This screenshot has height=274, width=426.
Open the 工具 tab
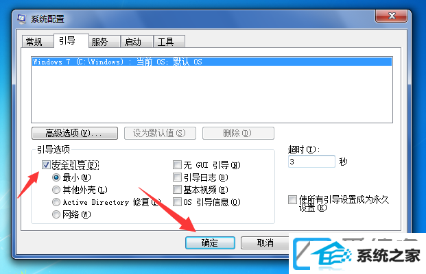pyautogui.click(x=169, y=42)
